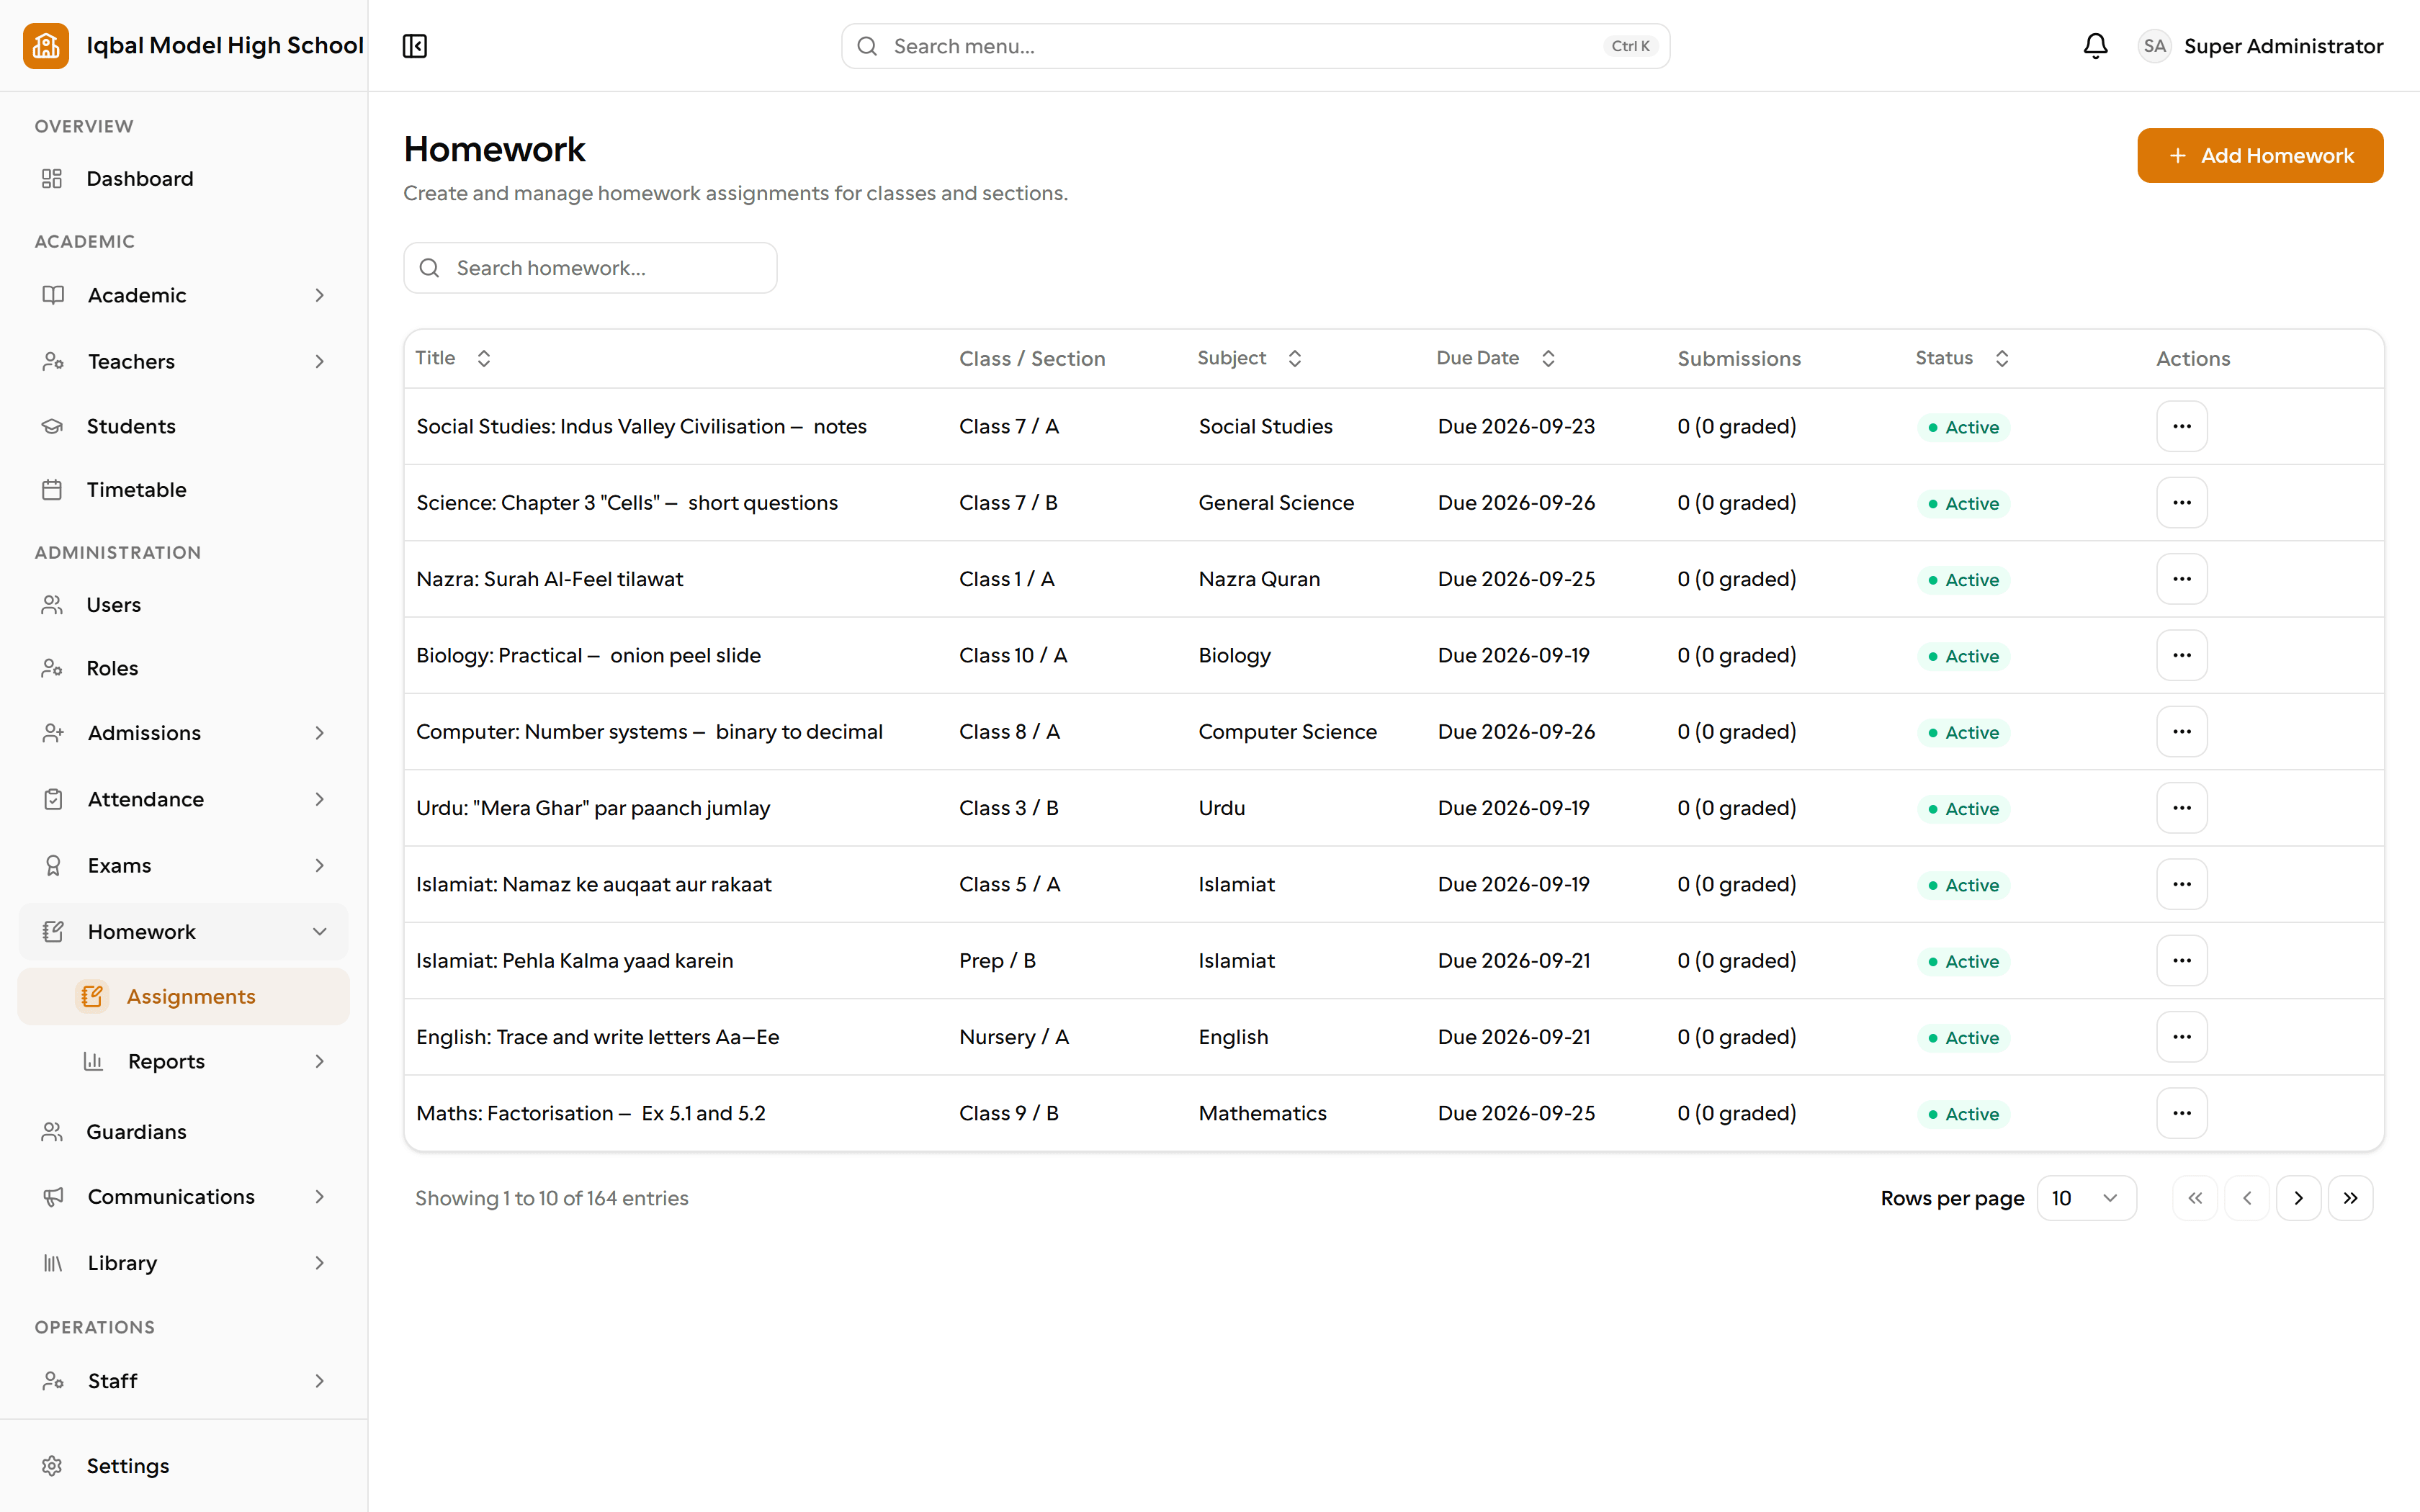This screenshot has width=2420, height=1512.
Task: Jump to the last page arrow
Action: (x=2350, y=1198)
